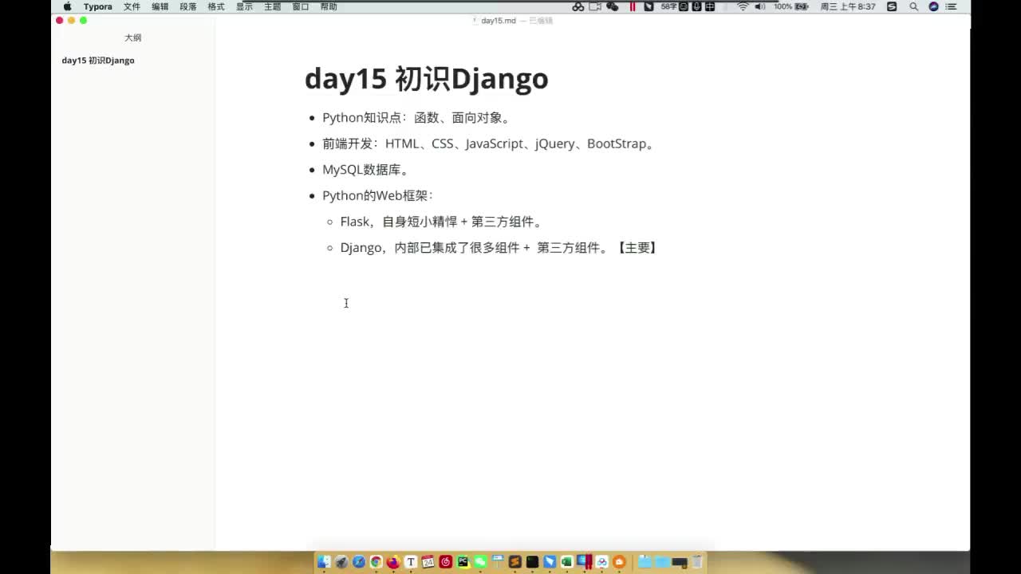
Task: Click the 'MySQL数据库。' bullet line
Action: 365,170
